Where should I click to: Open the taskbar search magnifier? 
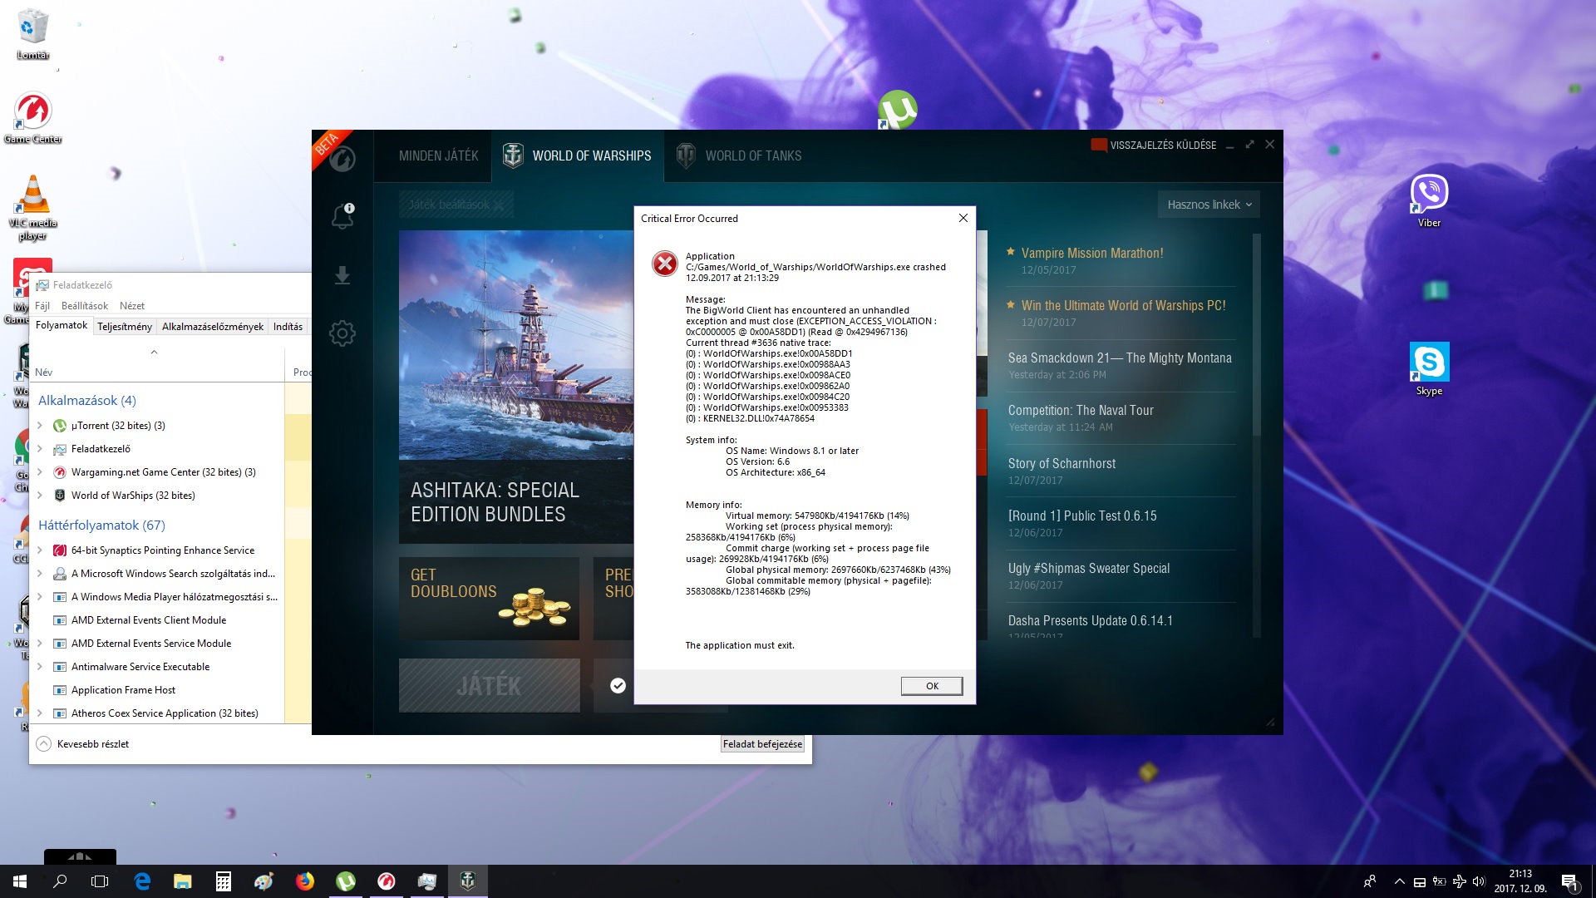point(60,881)
